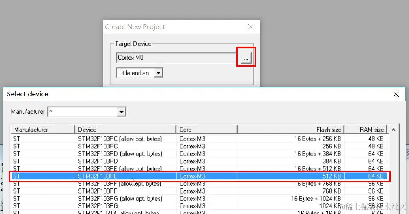Sort by Device column header
The height and width of the screenshot is (214, 409).
tap(125, 130)
